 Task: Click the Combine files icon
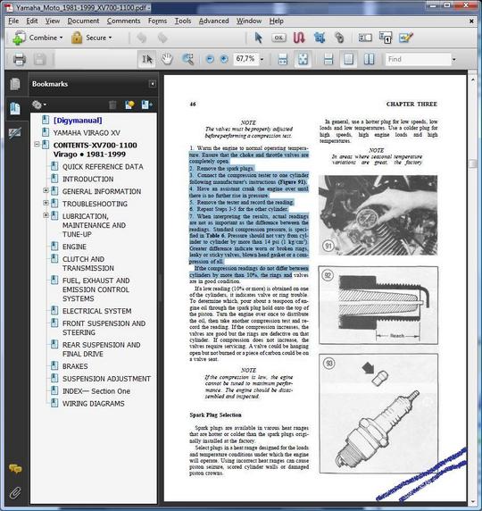pyautogui.click(x=19, y=38)
